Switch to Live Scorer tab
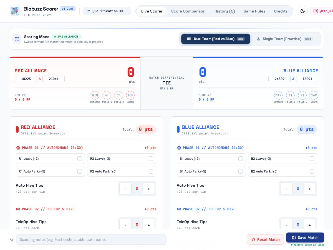The height and width of the screenshot is (250, 333). 152,11
